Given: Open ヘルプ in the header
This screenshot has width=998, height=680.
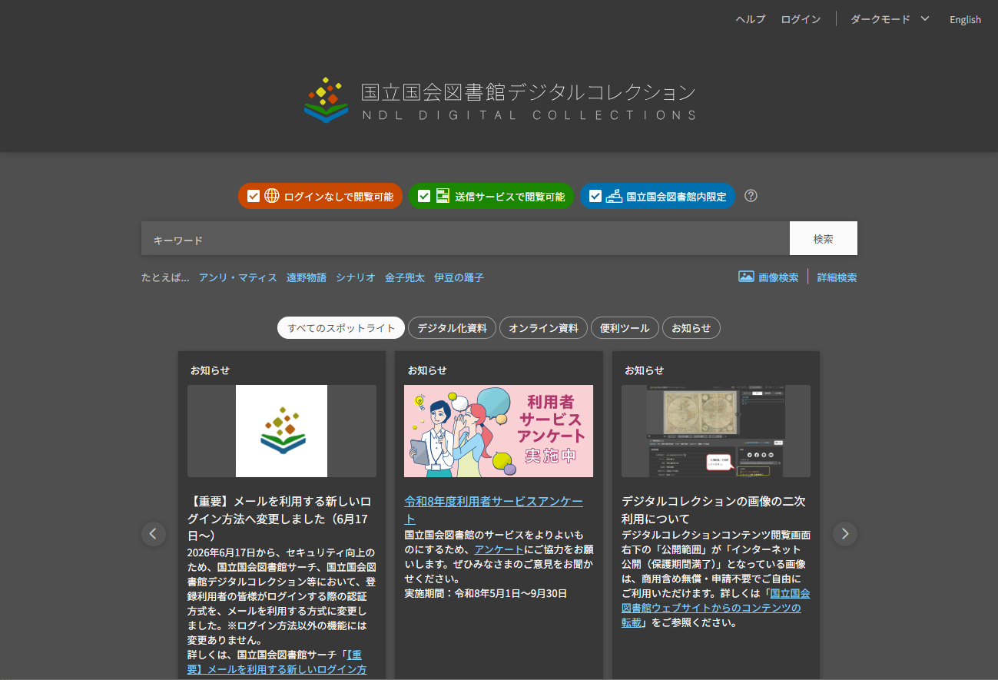Looking at the screenshot, I should click(751, 19).
